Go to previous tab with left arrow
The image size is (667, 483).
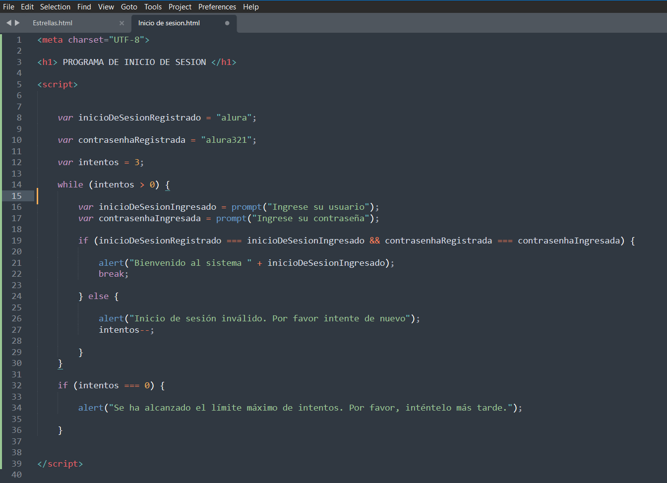click(8, 23)
